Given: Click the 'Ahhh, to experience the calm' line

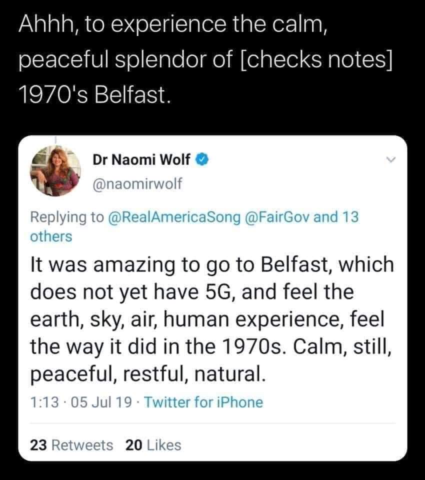Looking at the screenshot, I should pyautogui.click(x=173, y=24).
